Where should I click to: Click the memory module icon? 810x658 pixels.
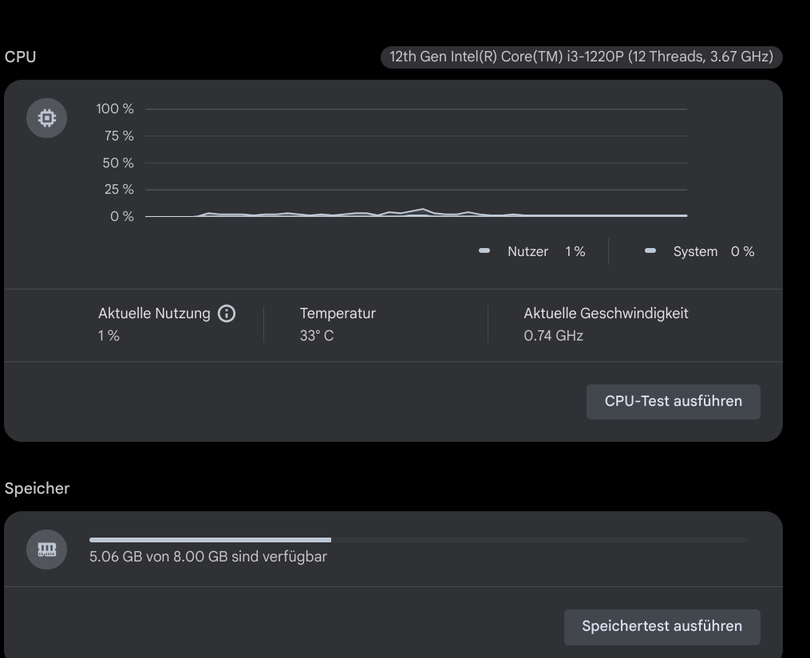click(x=47, y=550)
